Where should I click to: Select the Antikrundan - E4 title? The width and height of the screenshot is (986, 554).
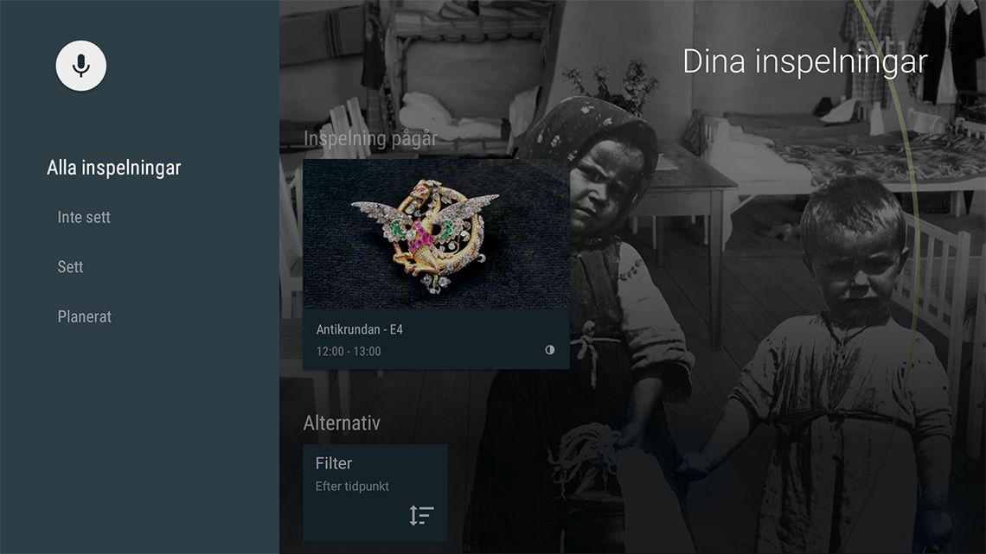click(x=360, y=329)
